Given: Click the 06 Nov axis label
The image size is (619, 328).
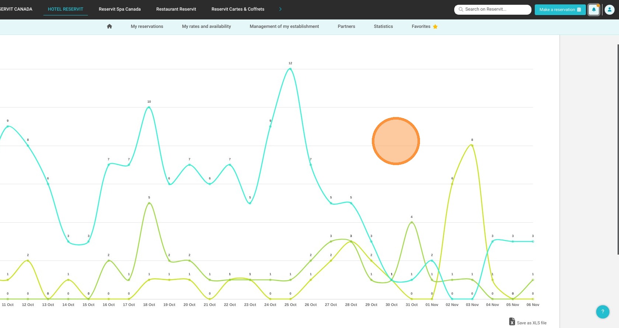Looking at the screenshot, I should [x=533, y=305].
